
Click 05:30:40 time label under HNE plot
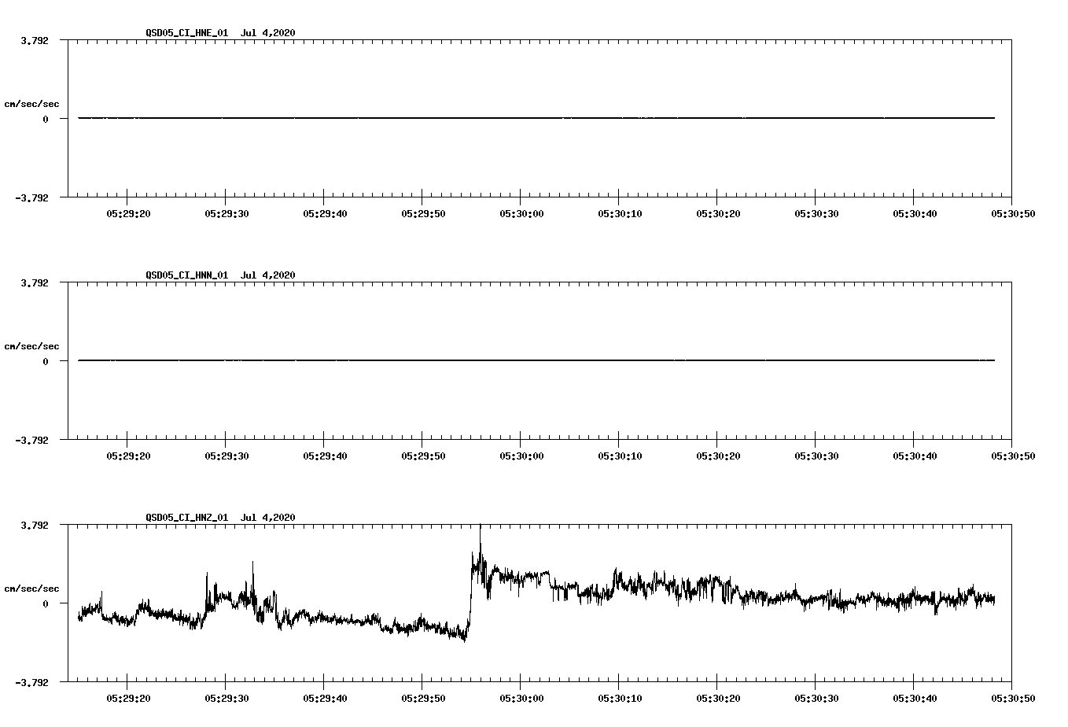coord(915,213)
